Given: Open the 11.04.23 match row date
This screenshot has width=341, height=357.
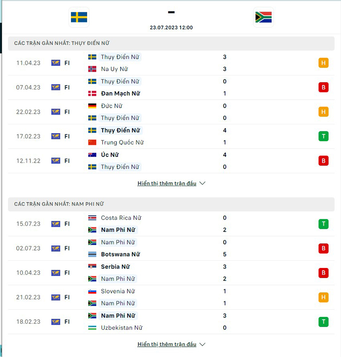Looking at the screenshot, I should (28, 63).
